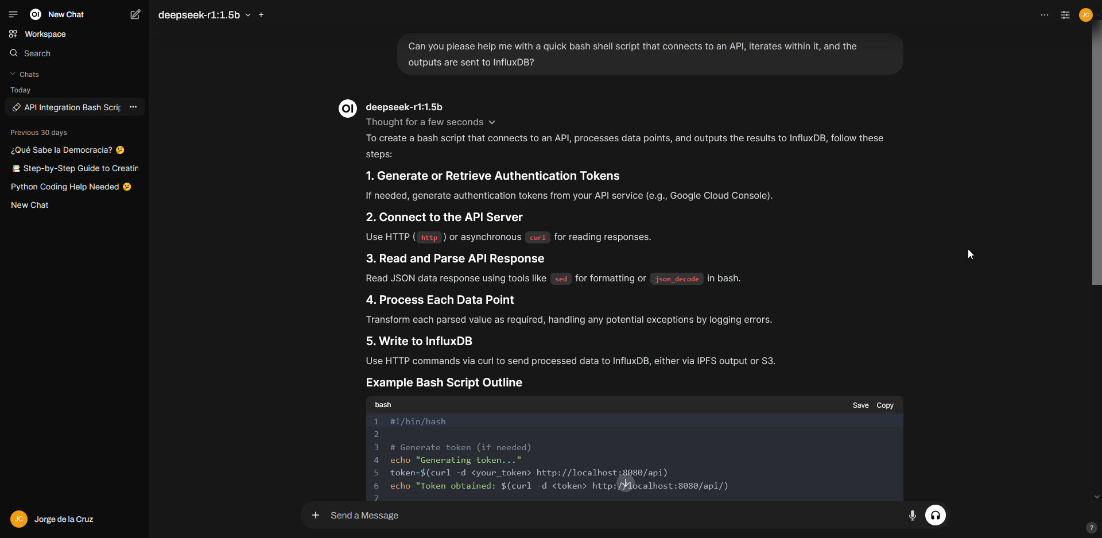Image resolution: width=1102 pixels, height=538 pixels.
Task: Click the new chat pencil edit icon
Action: [x=135, y=14]
